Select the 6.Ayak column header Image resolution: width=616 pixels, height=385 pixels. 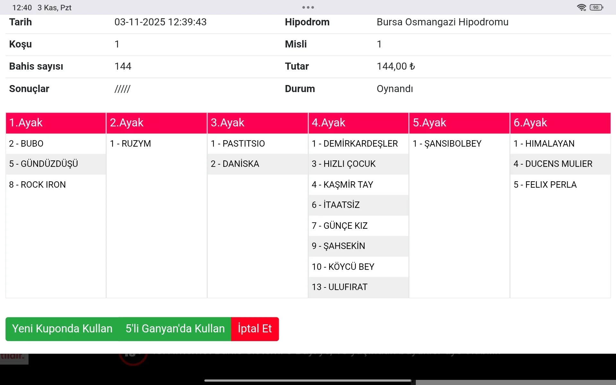560,123
